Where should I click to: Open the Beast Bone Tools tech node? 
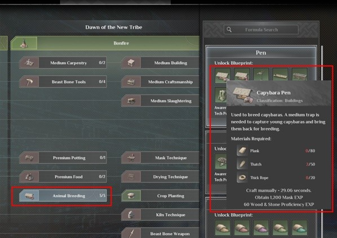tap(63, 82)
